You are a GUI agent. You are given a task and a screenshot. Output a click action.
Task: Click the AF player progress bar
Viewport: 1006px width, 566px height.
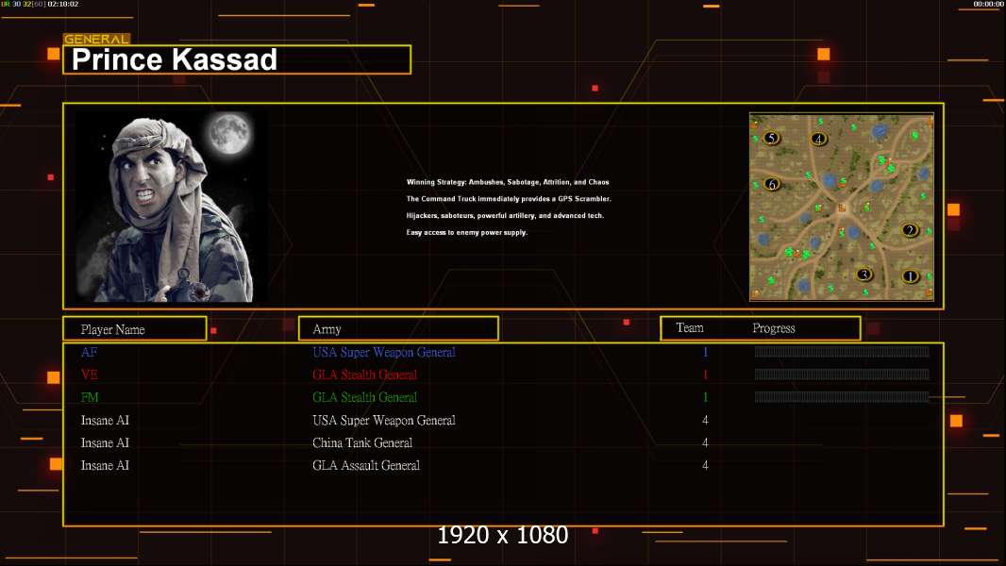coord(842,351)
